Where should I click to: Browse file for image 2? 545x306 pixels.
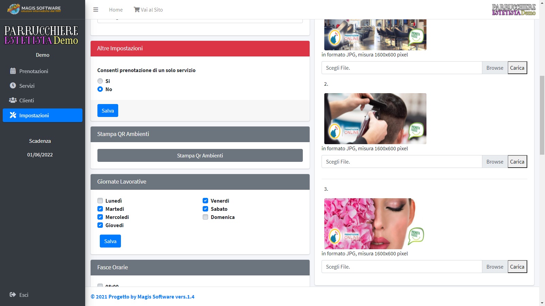coord(495,161)
